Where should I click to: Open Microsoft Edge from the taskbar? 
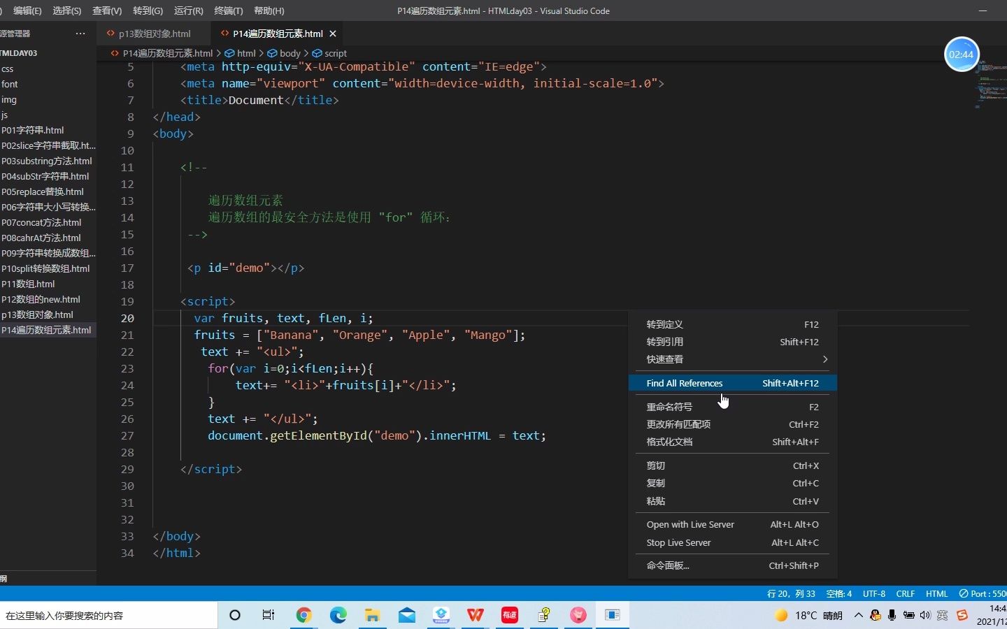[338, 615]
